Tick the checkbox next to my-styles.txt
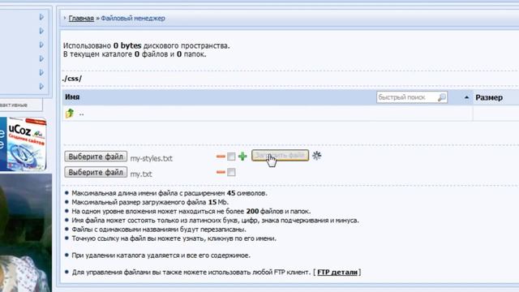 231,157
